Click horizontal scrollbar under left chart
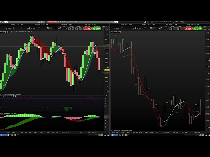The height and width of the screenshot is (157, 210). tap(58, 135)
